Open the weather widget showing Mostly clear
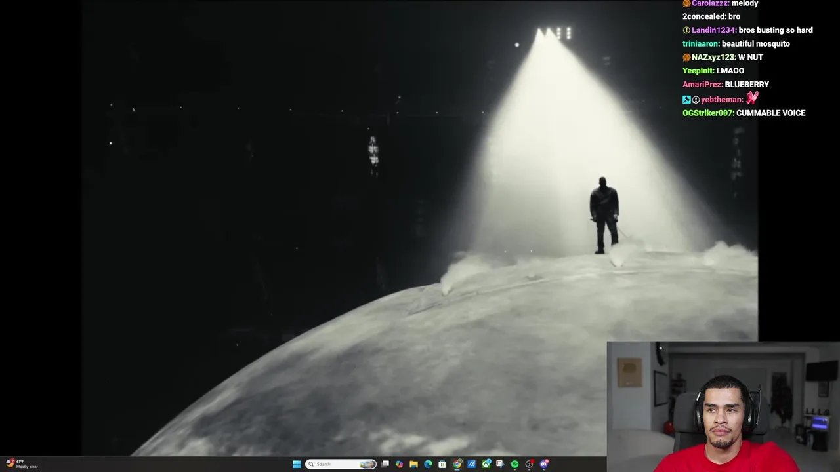Viewport: 840px width, 472px height. [x=21, y=464]
